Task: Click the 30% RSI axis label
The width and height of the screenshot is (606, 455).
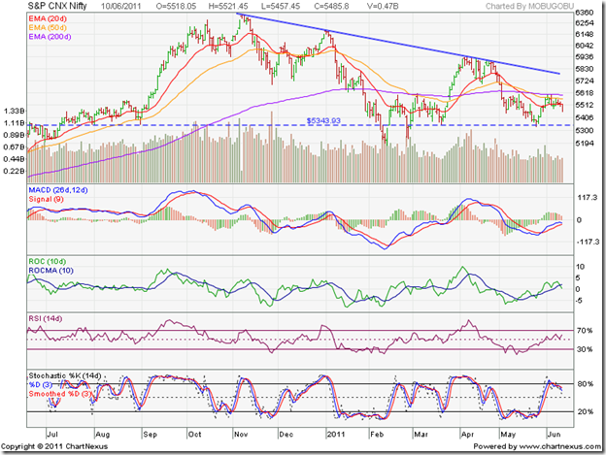Action: click(x=585, y=349)
